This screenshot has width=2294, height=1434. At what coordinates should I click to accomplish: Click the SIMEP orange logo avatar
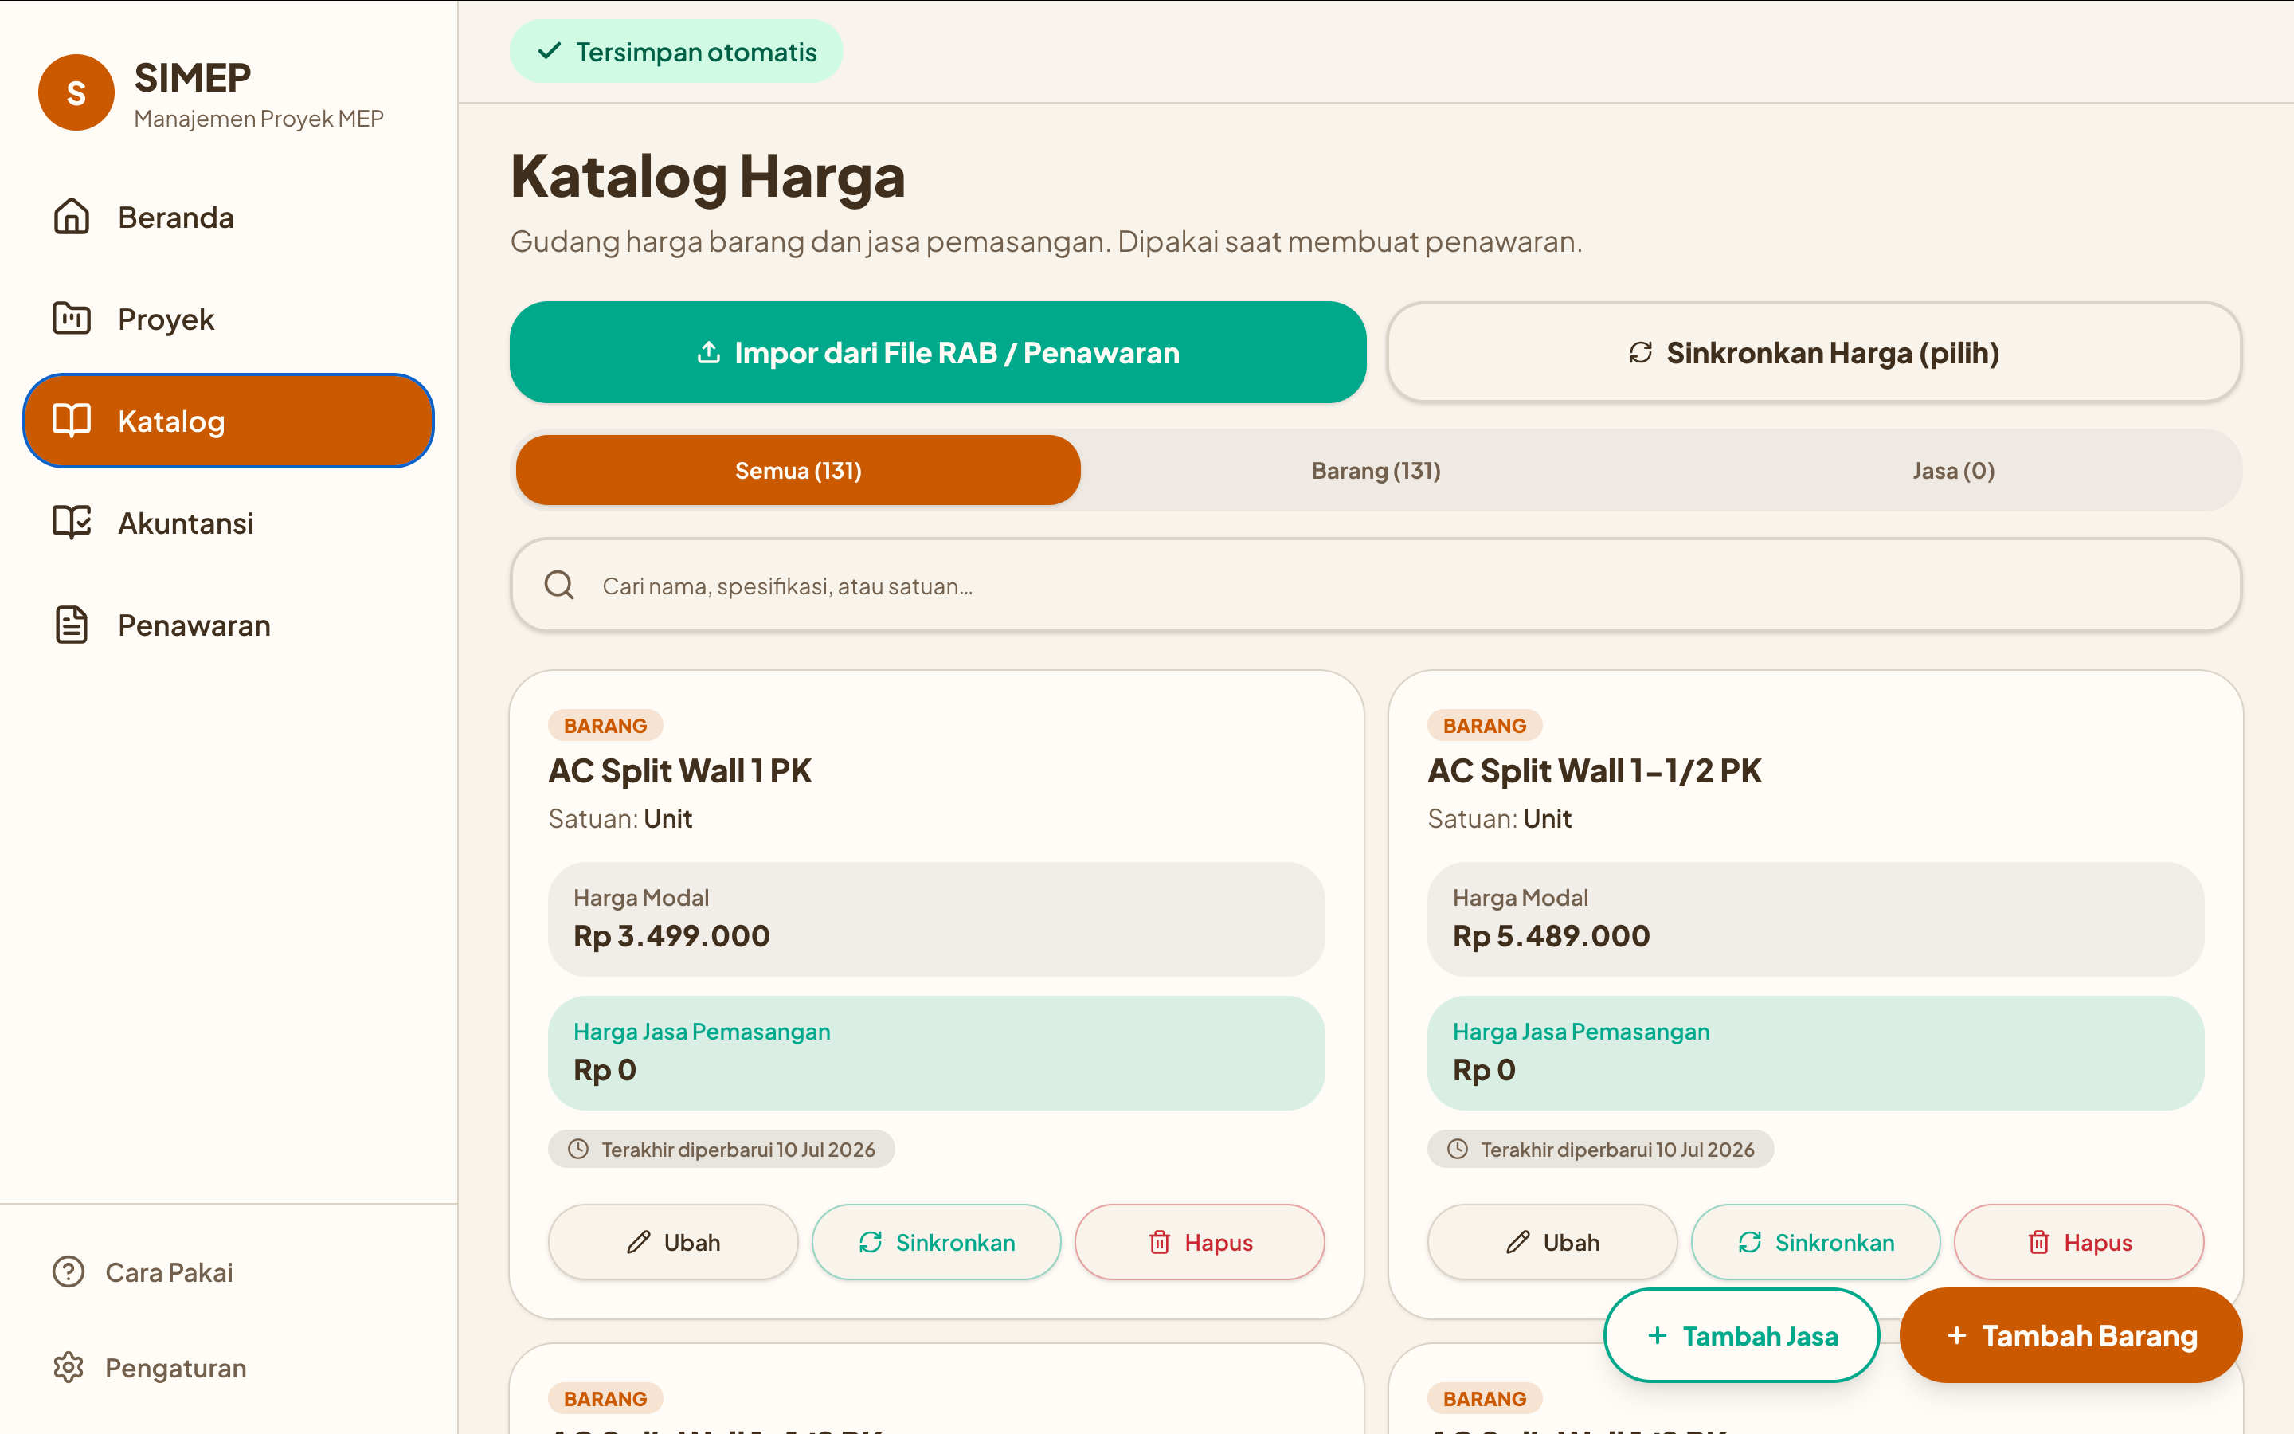coord(76,93)
